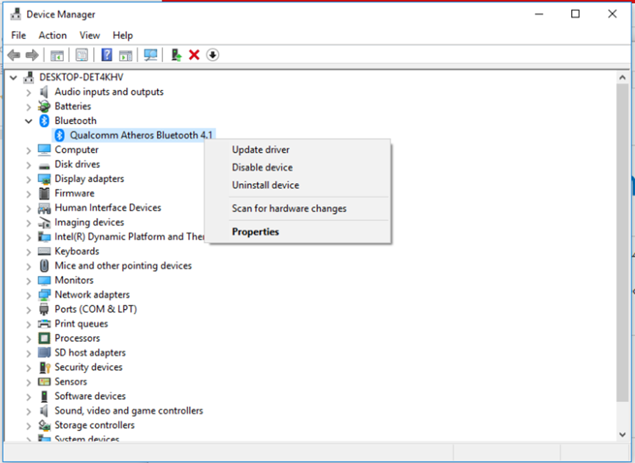
Task: Open the Action menu
Action: [53, 36]
